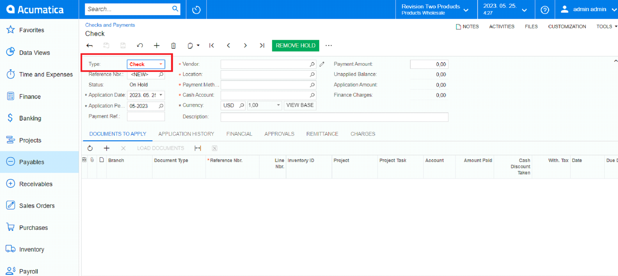Add a new check record with plus icon
The height and width of the screenshot is (276, 618).
[x=157, y=46]
